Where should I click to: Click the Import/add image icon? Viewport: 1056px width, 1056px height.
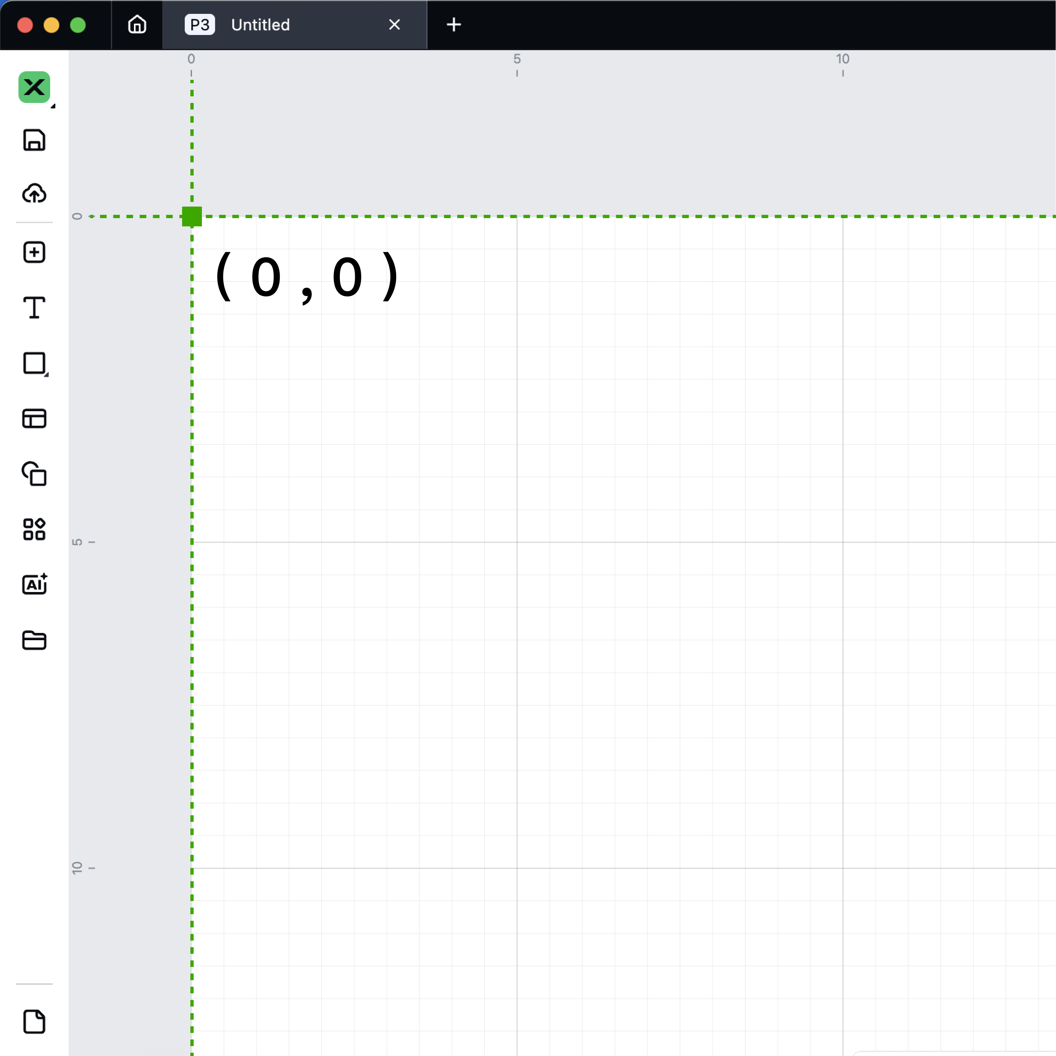(x=34, y=252)
